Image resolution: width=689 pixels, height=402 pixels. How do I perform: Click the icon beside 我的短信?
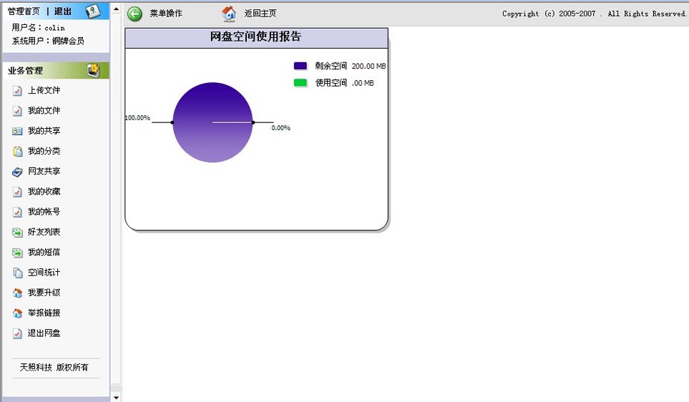(17, 253)
